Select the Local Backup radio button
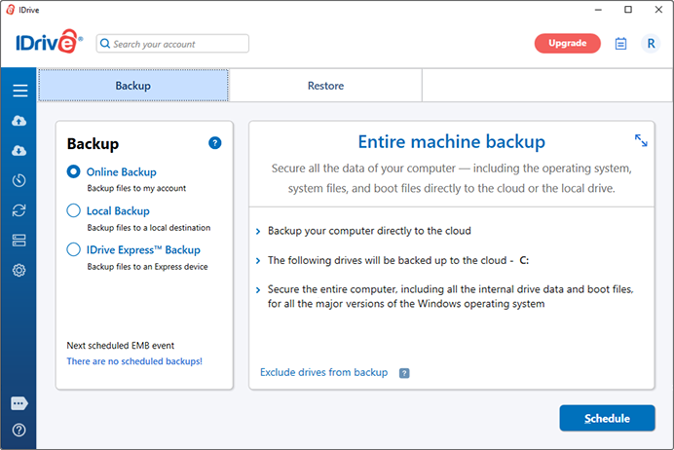 click(x=73, y=210)
